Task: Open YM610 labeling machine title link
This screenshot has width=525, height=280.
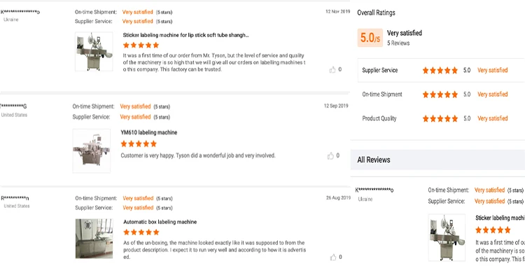Action: point(149,132)
